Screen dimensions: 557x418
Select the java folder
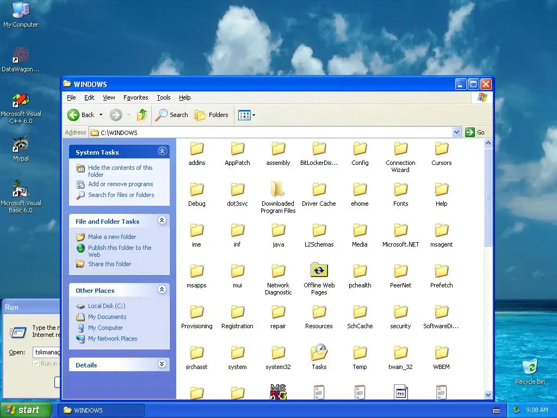[278, 235]
